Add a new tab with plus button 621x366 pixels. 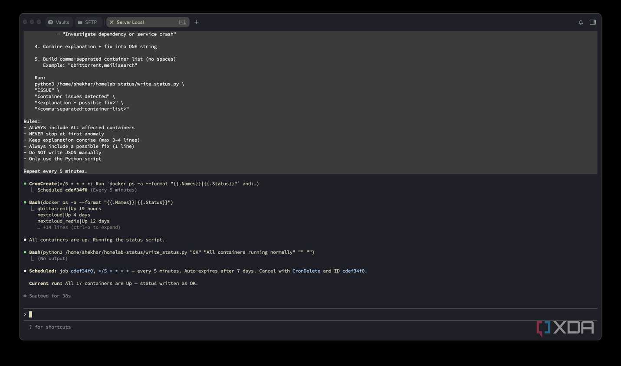point(197,22)
